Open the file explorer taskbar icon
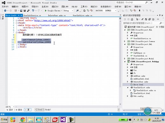Viewport: 165px width, 123px height. pos(31,120)
